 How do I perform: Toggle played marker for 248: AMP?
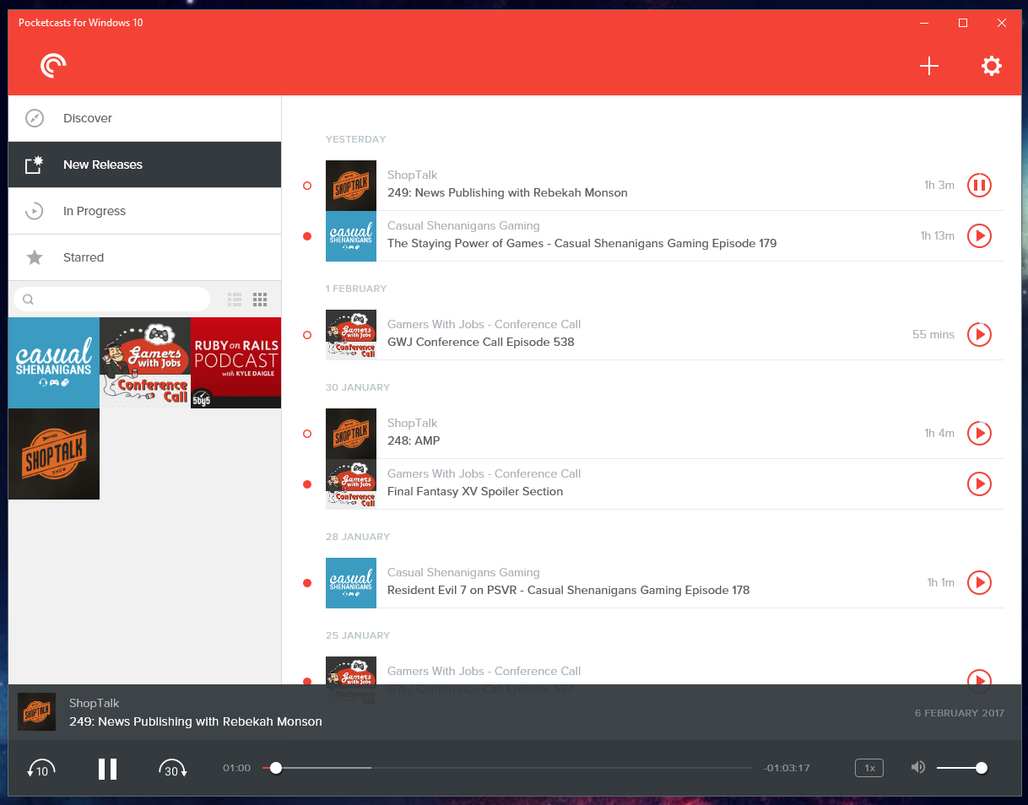[307, 434]
